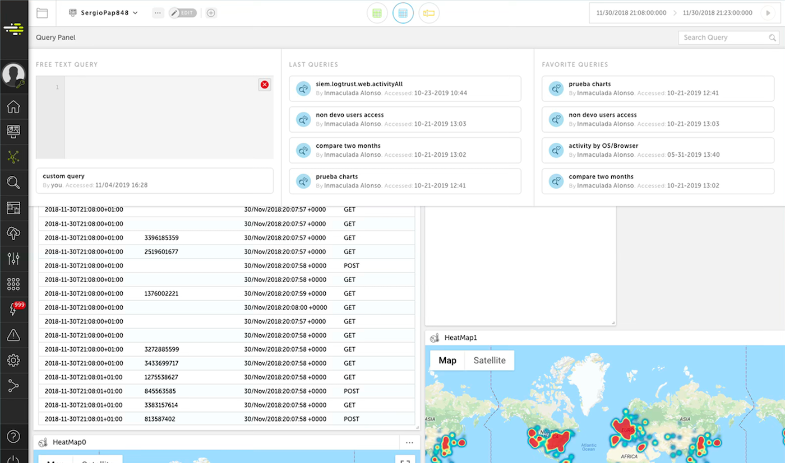785x463 pixels.
Task: Open HeatMap0 widget options menu
Action: point(410,442)
